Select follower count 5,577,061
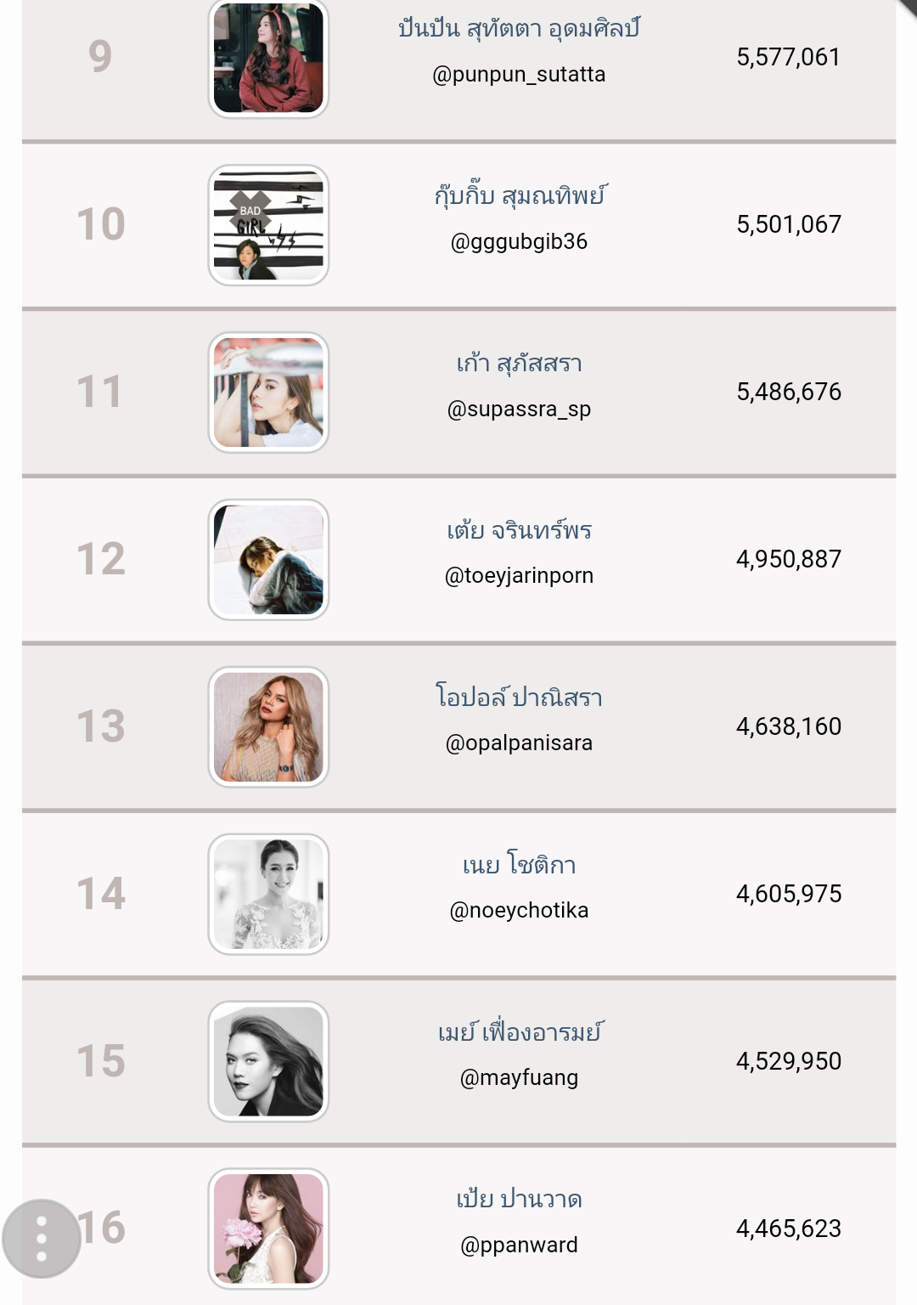 click(x=789, y=57)
